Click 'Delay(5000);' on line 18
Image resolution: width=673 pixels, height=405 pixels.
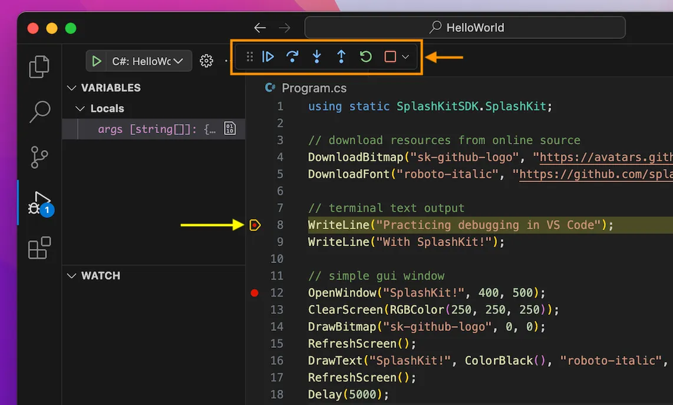click(x=348, y=394)
